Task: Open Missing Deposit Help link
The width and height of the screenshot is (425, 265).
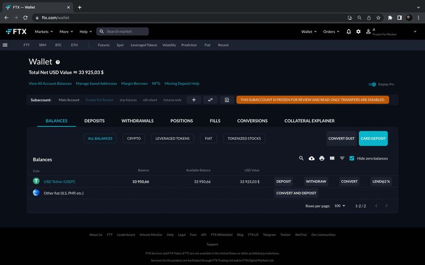Action: coord(182,84)
